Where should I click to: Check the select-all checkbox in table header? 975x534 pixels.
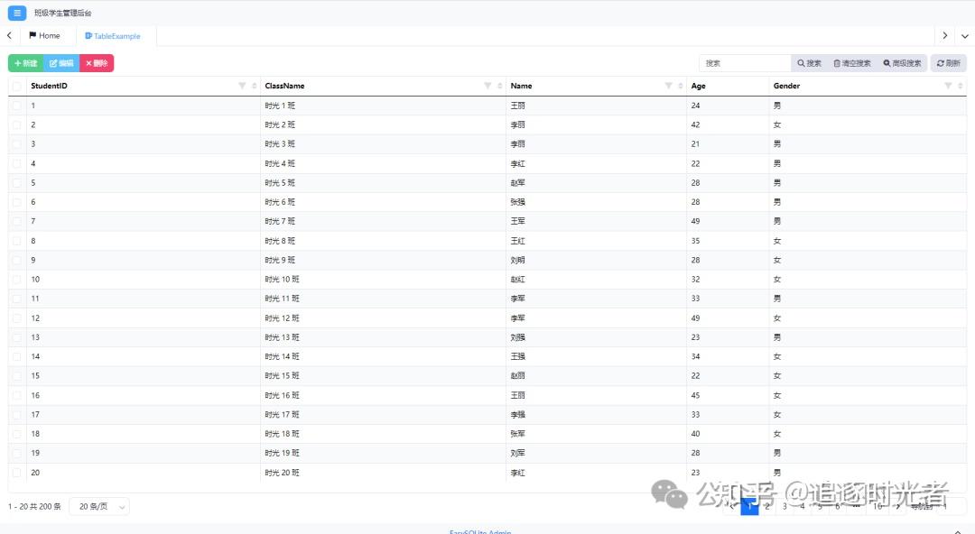click(x=14, y=86)
